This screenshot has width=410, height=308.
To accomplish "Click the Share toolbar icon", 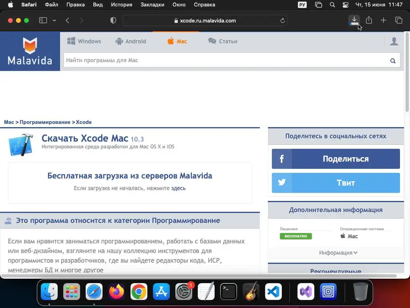I will click(369, 20).
